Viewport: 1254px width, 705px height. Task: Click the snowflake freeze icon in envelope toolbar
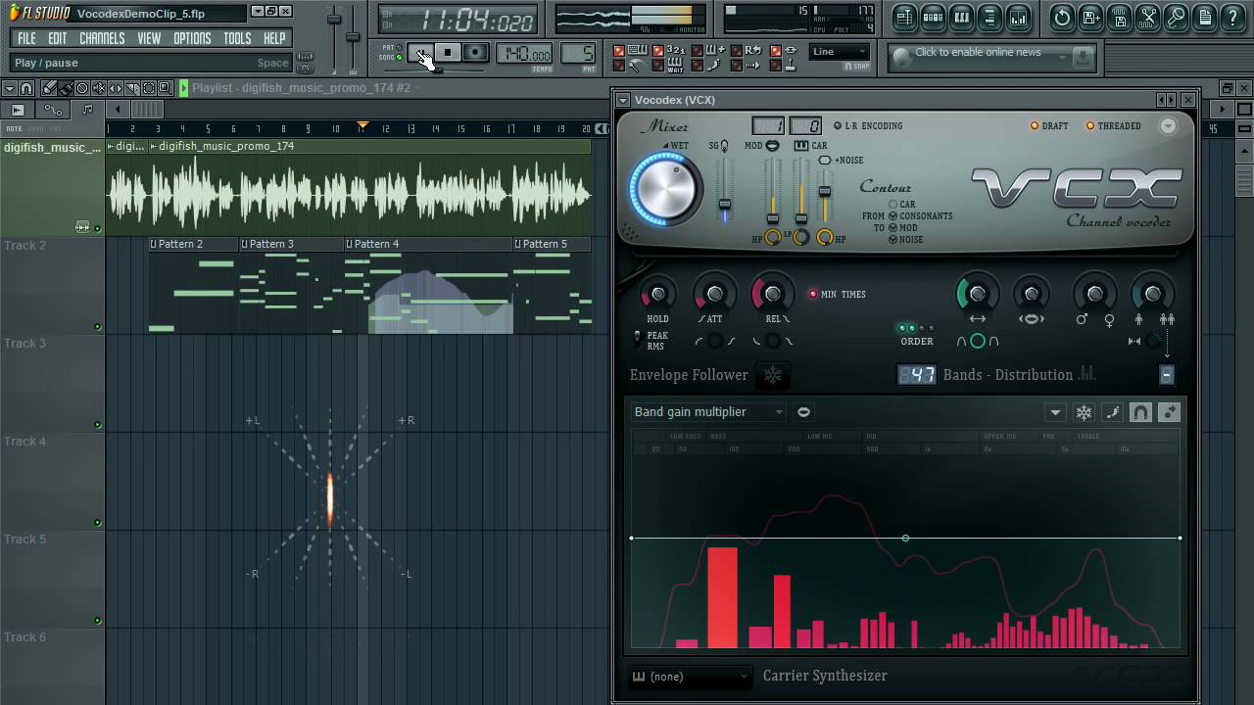click(1084, 412)
